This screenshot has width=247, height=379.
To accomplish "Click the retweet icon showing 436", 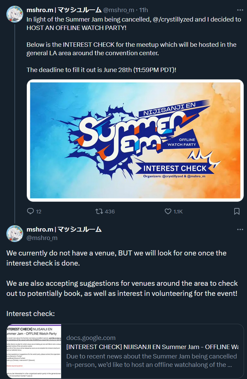I will (99, 211).
